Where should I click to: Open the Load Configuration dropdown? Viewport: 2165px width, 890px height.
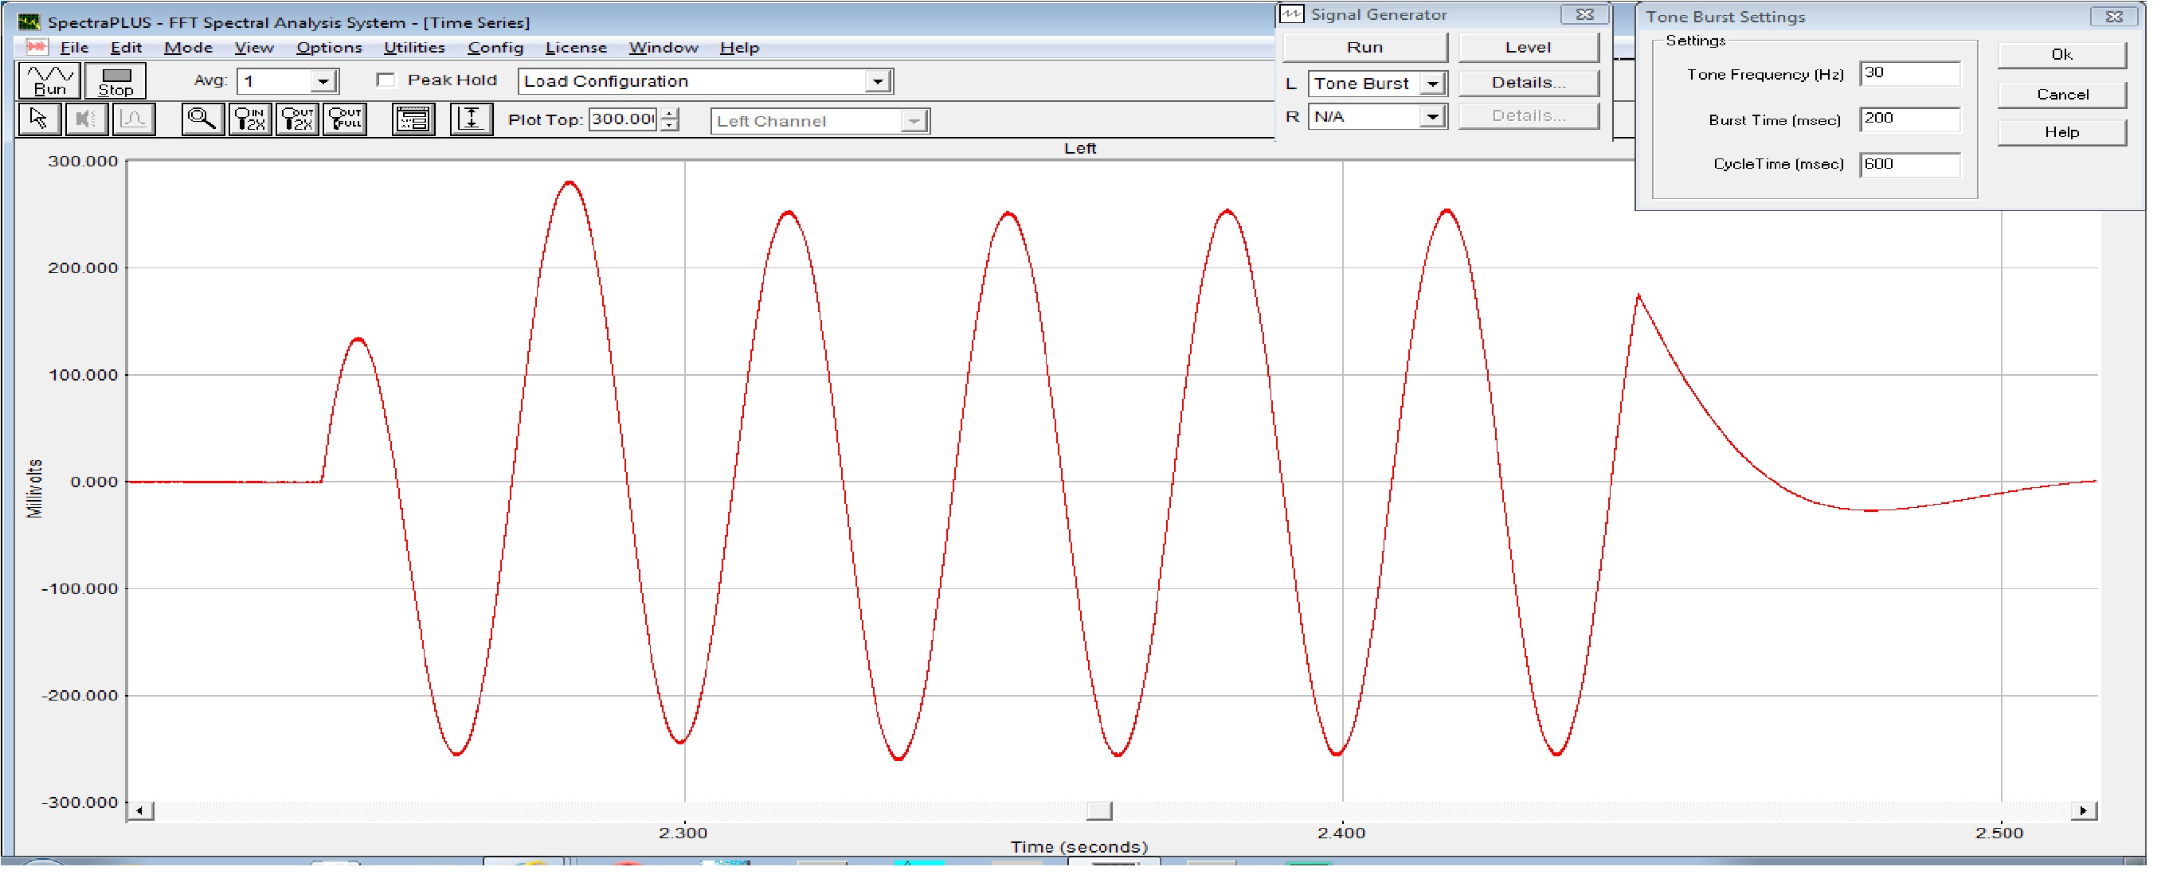pos(878,81)
